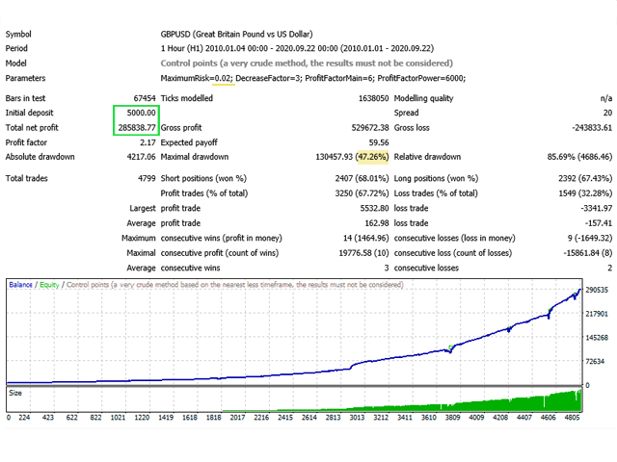
Task: Click the consecutive wins value 14 (1464.96)
Action: point(366,238)
